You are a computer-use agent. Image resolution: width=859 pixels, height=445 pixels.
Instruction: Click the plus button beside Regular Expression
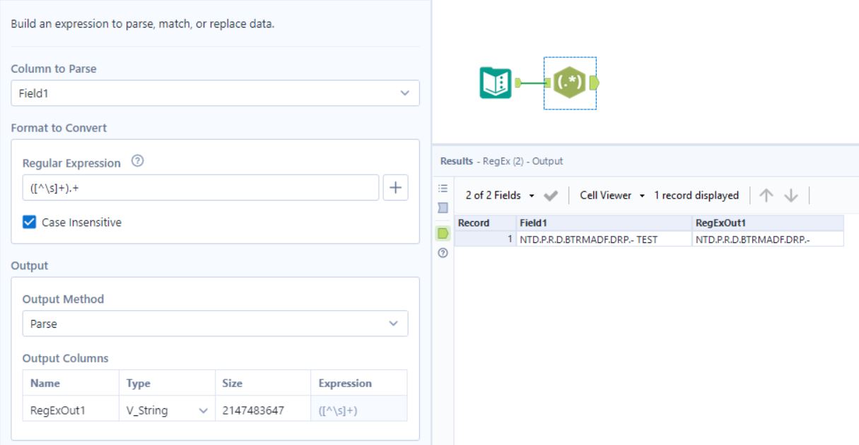coord(395,188)
